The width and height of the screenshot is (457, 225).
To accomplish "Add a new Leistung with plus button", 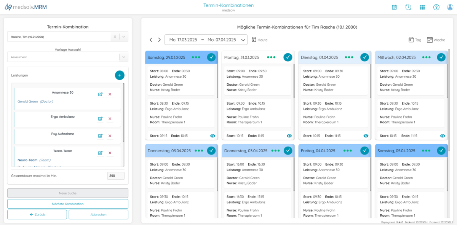I will 120,75.
